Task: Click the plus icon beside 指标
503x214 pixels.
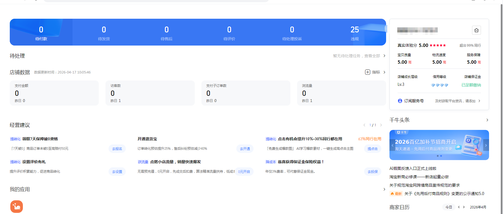Action: [367, 72]
